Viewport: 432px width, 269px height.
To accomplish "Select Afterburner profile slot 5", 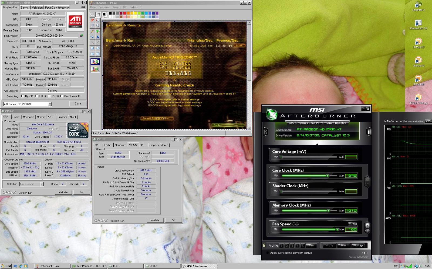I will 303,246.
